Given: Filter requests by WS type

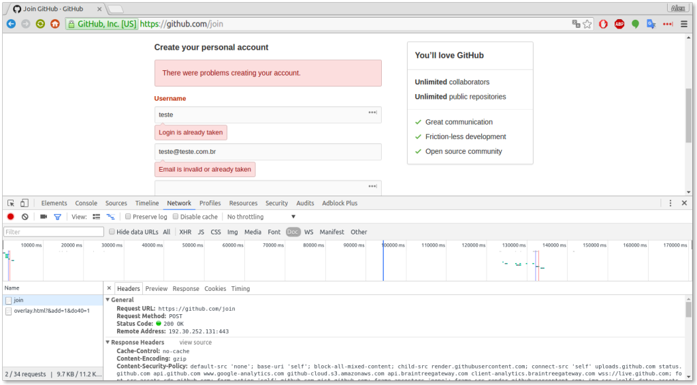Looking at the screenshot, I should [309, 232].
